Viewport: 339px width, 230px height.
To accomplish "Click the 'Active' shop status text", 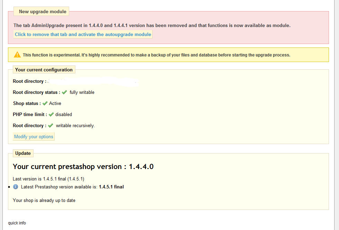I will [55, 103].
